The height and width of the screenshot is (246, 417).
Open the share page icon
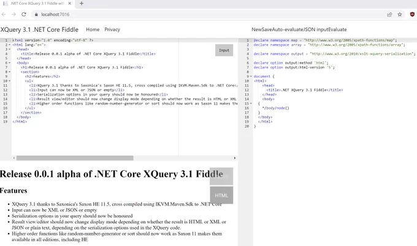389,14
